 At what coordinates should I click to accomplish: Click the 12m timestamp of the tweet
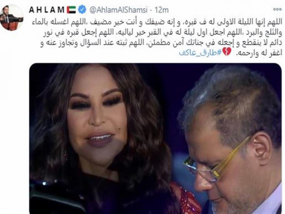(161, 10)
